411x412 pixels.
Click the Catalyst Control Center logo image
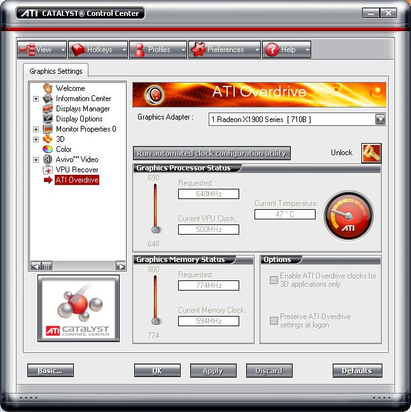click(78, 308)
